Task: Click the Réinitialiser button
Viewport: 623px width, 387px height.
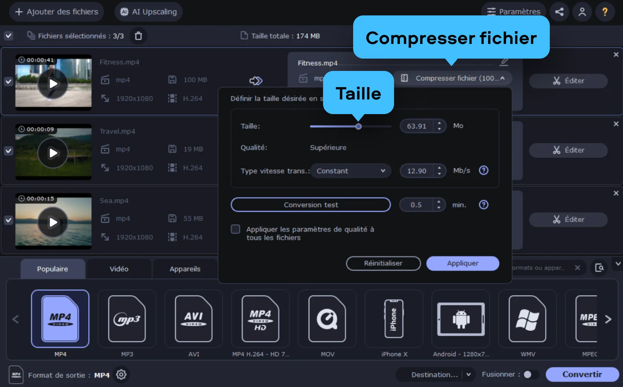Action: point(383,263)
